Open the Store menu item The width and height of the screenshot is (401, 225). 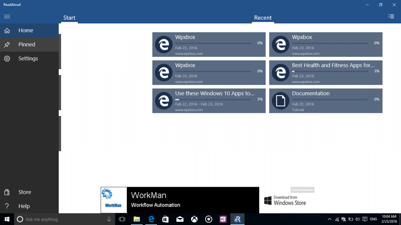pyautogui.click(x=29, y=192)
